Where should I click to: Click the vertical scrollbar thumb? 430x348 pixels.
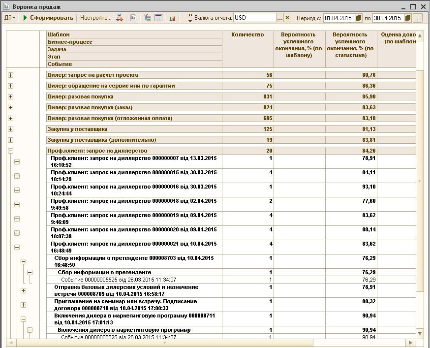(x=420, y=181)
